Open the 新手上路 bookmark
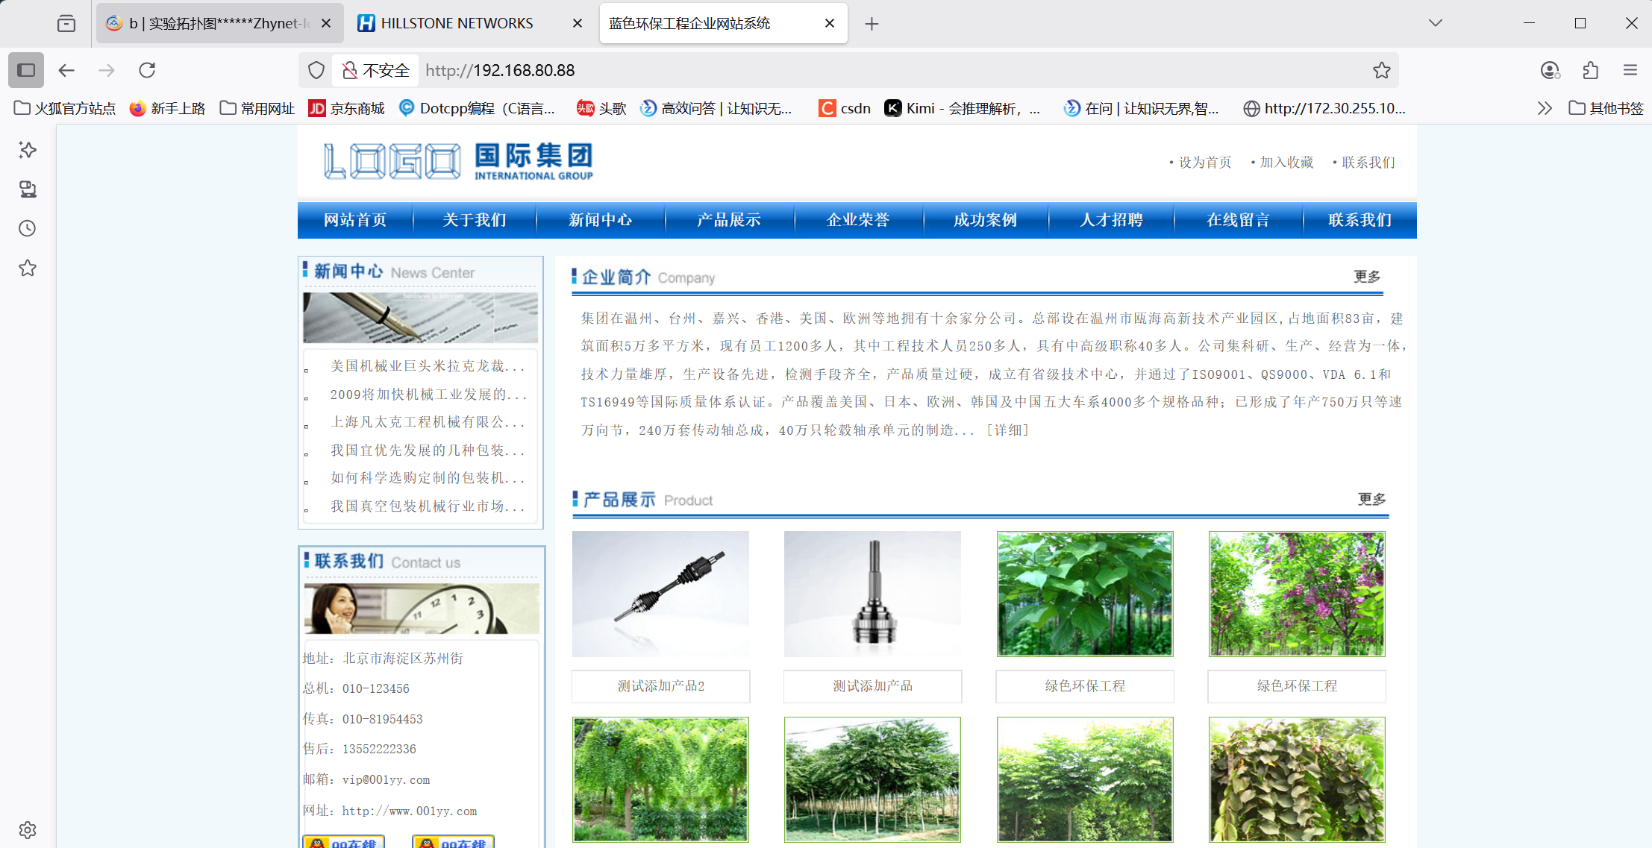Viewport: 1652px width, 848px height. tap(167, 108)
